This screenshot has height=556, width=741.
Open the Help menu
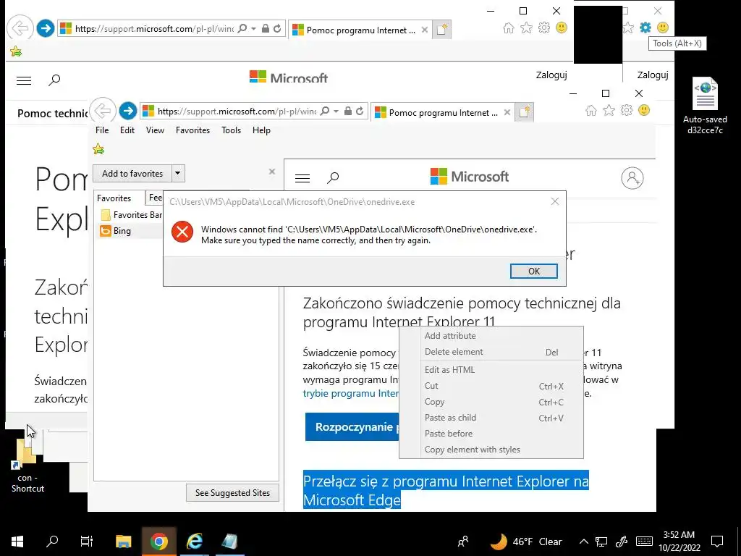point(261,130)
